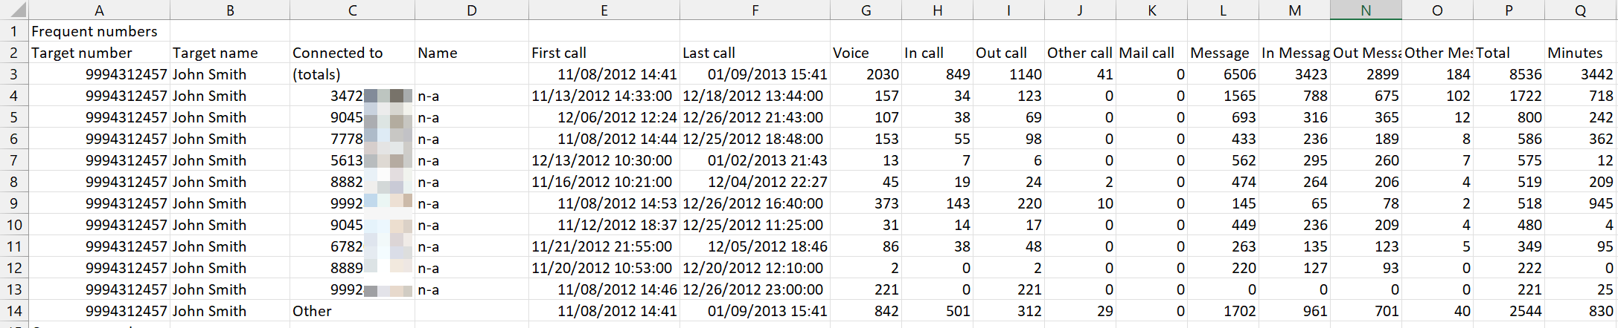Select the row 14 header
The width and height of the screenshot is (1618, 328).
(x=13, y=311)
